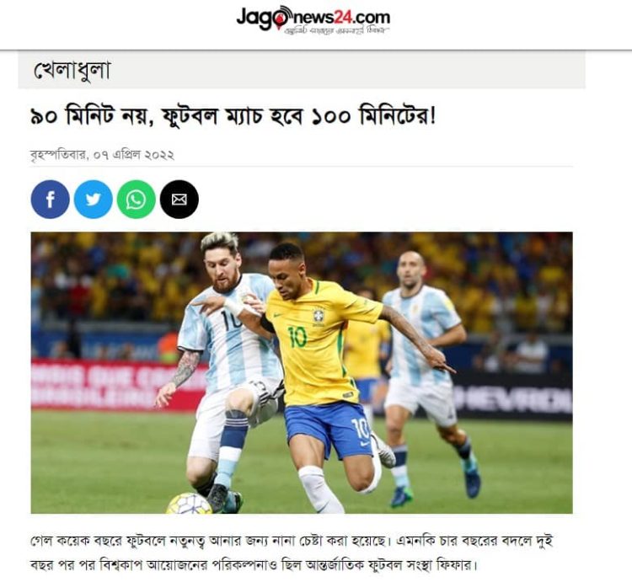Open the football match article photo
Image resolution: width=632 pixels, height=582 pixels.
click(302, 372)
